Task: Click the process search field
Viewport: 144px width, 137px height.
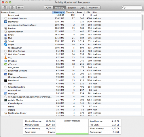Action: [x=132, y=7]
